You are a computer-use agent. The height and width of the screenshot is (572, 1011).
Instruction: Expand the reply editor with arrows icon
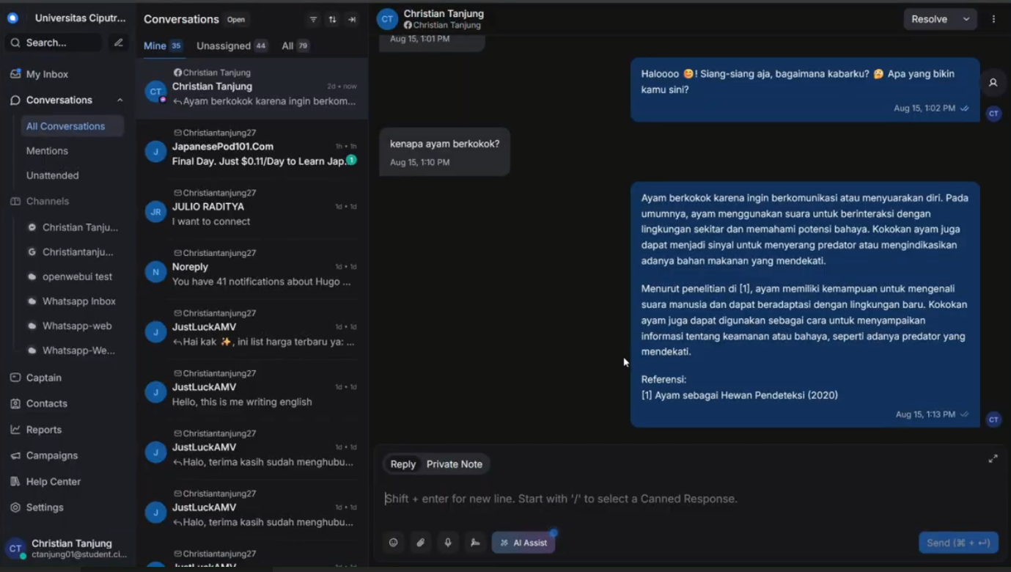coord(993,458)
